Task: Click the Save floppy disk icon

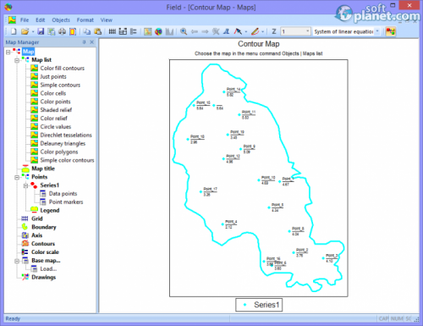Action: pos(41,31)
